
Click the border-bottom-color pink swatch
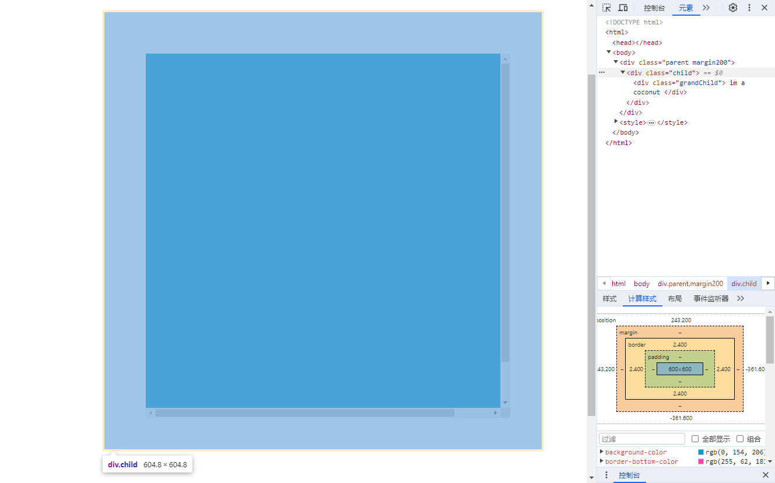pos(701,461)
